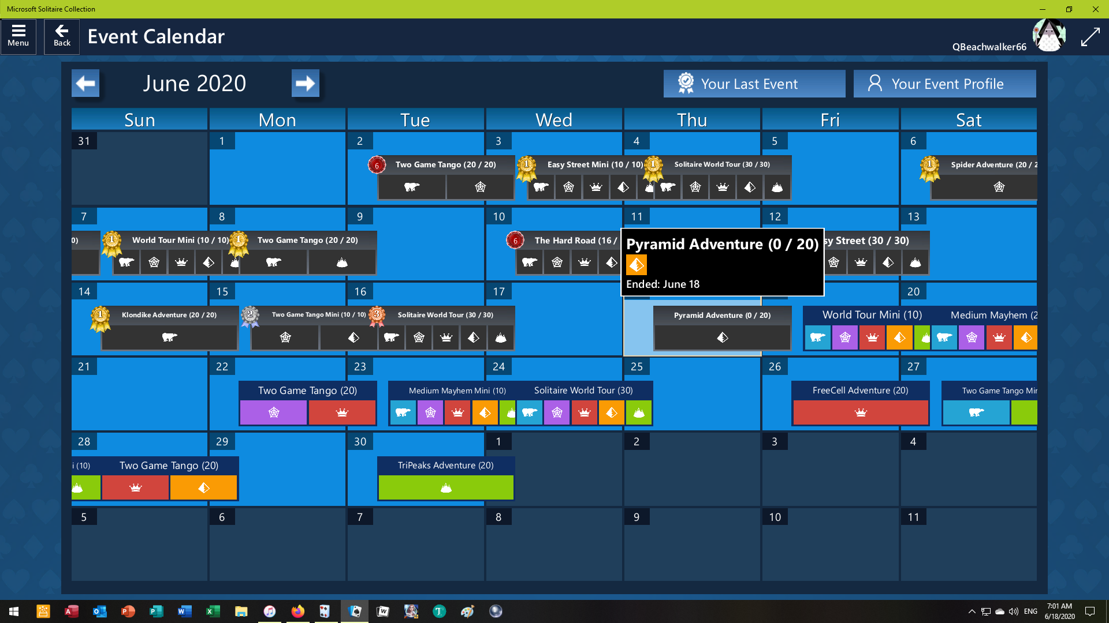
Task: Go to previous month with left arrow
Action: coord(85,84)
